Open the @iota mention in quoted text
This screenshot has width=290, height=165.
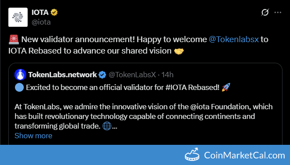(x=199, y=107)
